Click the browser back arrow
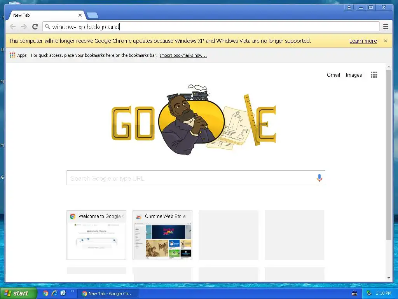The image size is (398, 299). click(x=12, y=26)
